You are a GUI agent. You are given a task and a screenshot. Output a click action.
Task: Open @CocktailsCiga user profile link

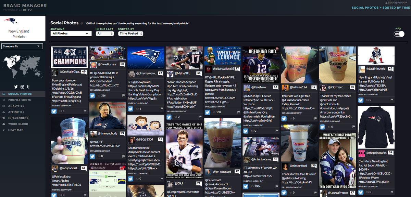pyautogui.click(x=70, y=71)
